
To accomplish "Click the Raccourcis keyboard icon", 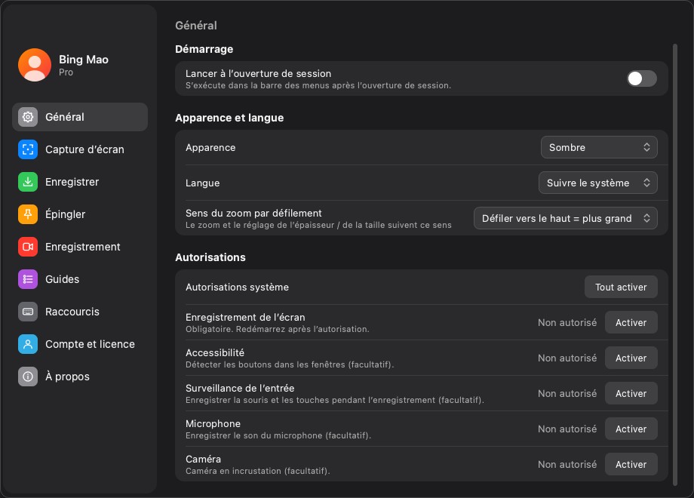I will pos(28,312).
